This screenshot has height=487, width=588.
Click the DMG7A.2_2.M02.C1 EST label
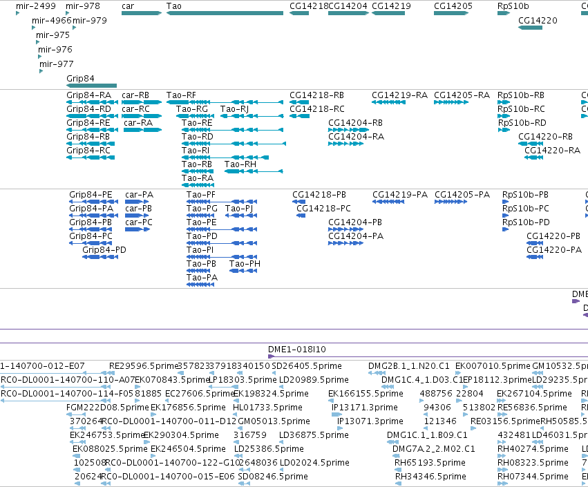[434, 449]
